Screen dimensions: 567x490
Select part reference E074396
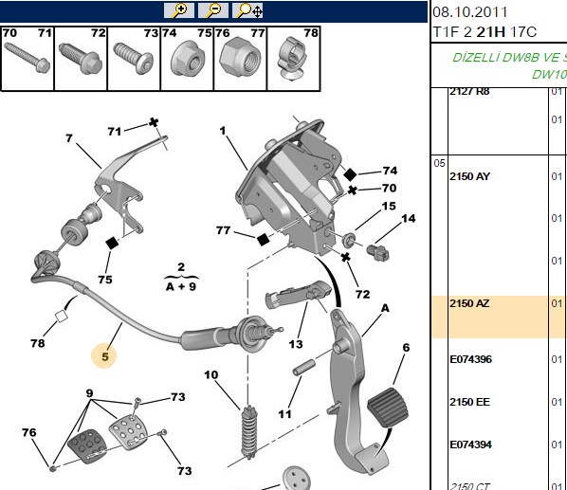click(x=470, y=359)
